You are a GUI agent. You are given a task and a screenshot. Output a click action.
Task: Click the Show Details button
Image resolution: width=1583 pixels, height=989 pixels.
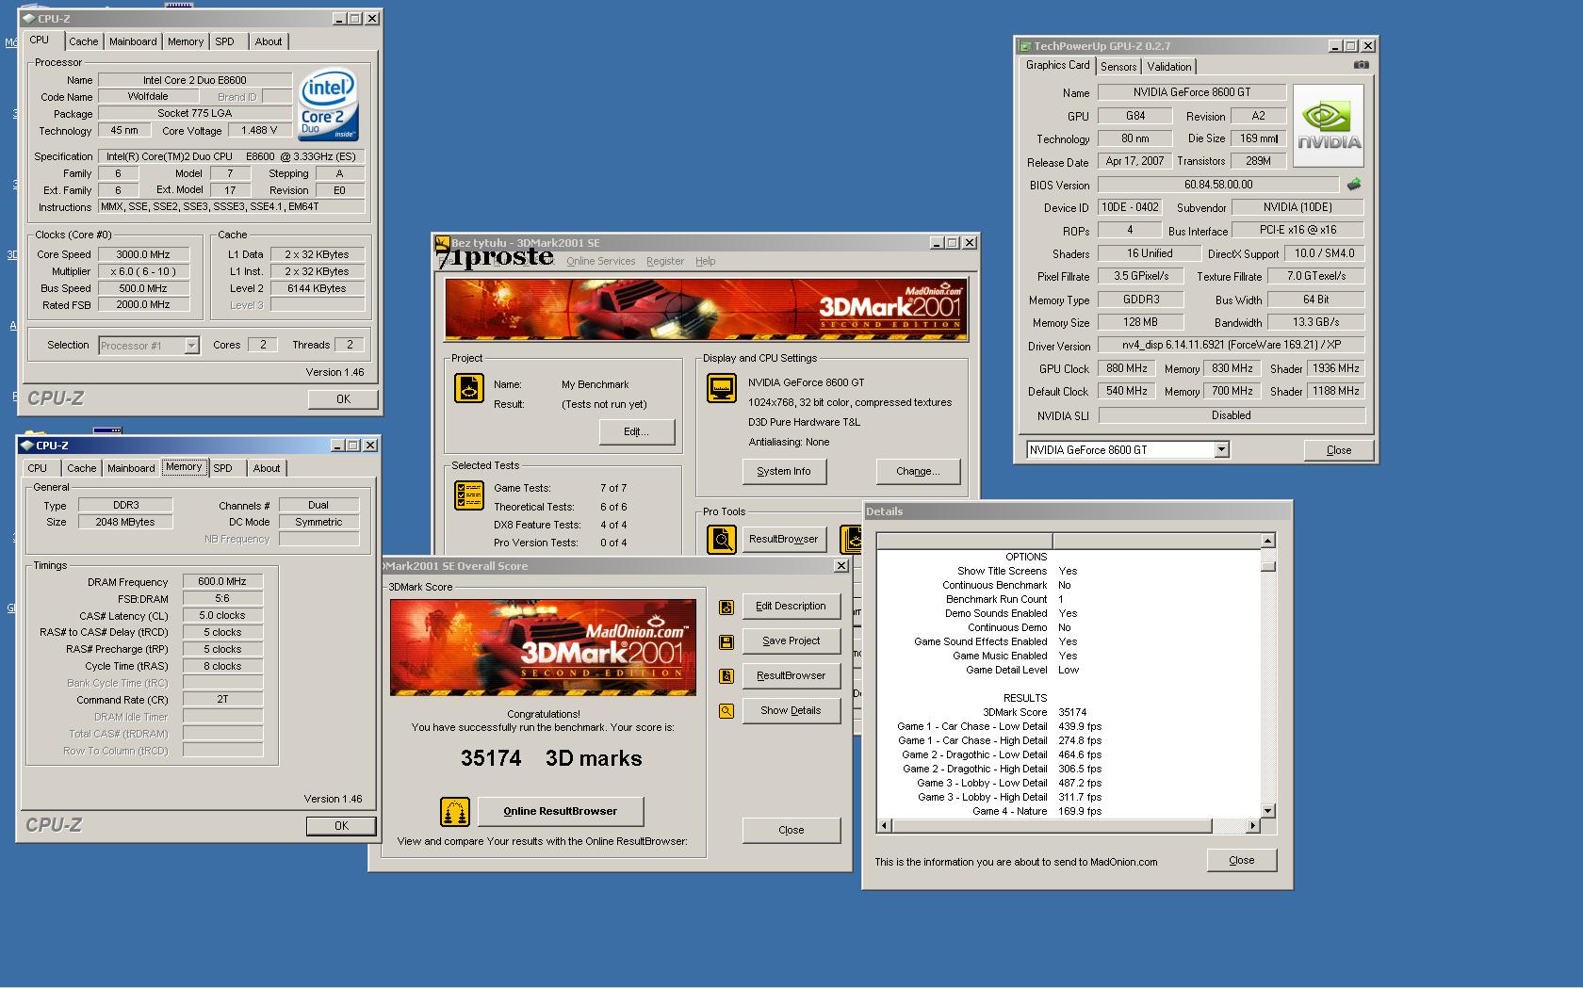791,710
